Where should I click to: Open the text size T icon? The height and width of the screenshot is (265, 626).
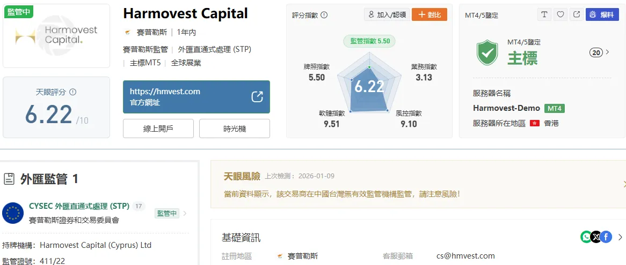pyautogui.click(x=544, y=15)
